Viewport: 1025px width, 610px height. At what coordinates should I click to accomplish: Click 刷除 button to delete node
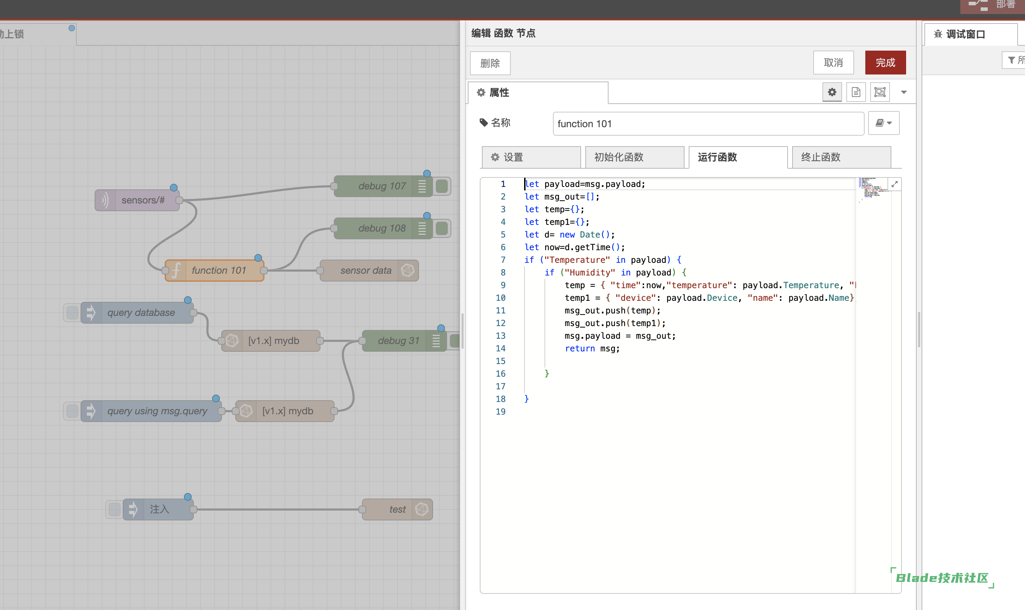[x=491, y=63]
